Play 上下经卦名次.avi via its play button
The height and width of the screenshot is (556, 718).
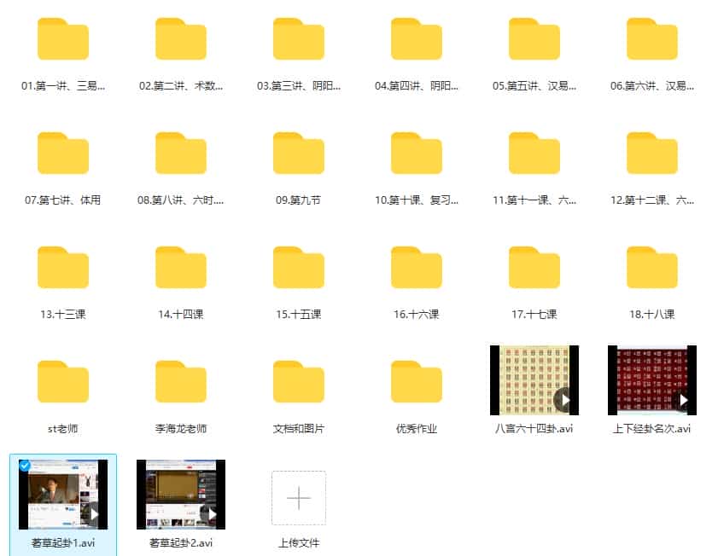pyautogui.click(x=681, y=397)
